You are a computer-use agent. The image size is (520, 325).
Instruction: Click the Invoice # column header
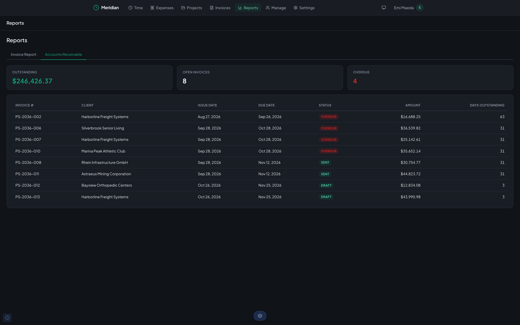click(24, 105)
